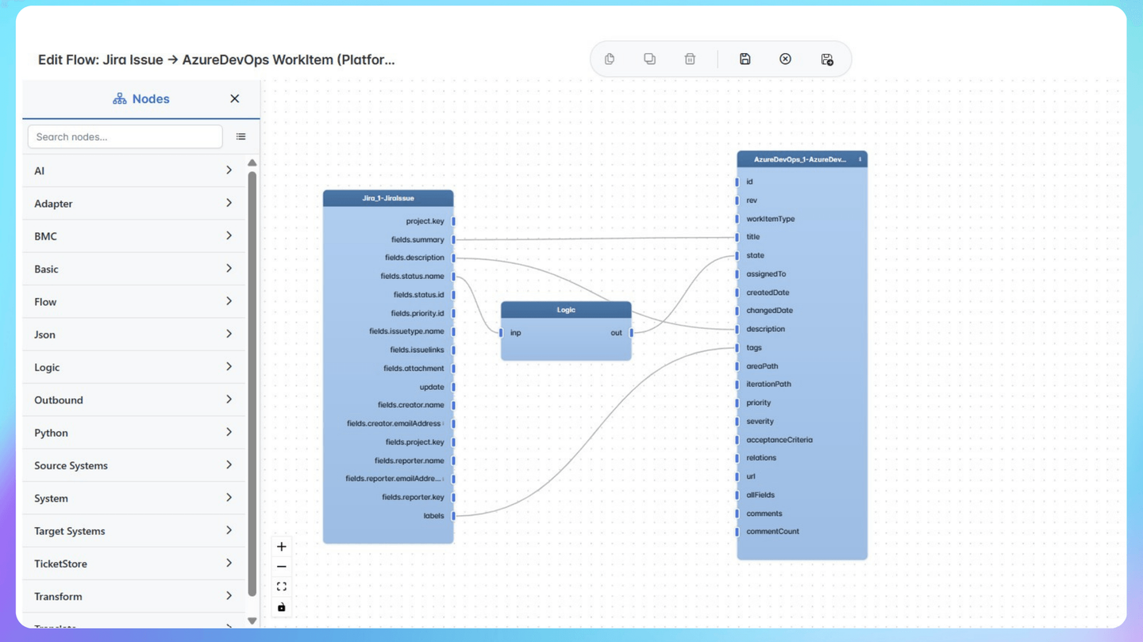Select the AzureDevOps_1 node header
Image resolution: width=1143 pixels, height=642 pixels.
coord(802,159)
